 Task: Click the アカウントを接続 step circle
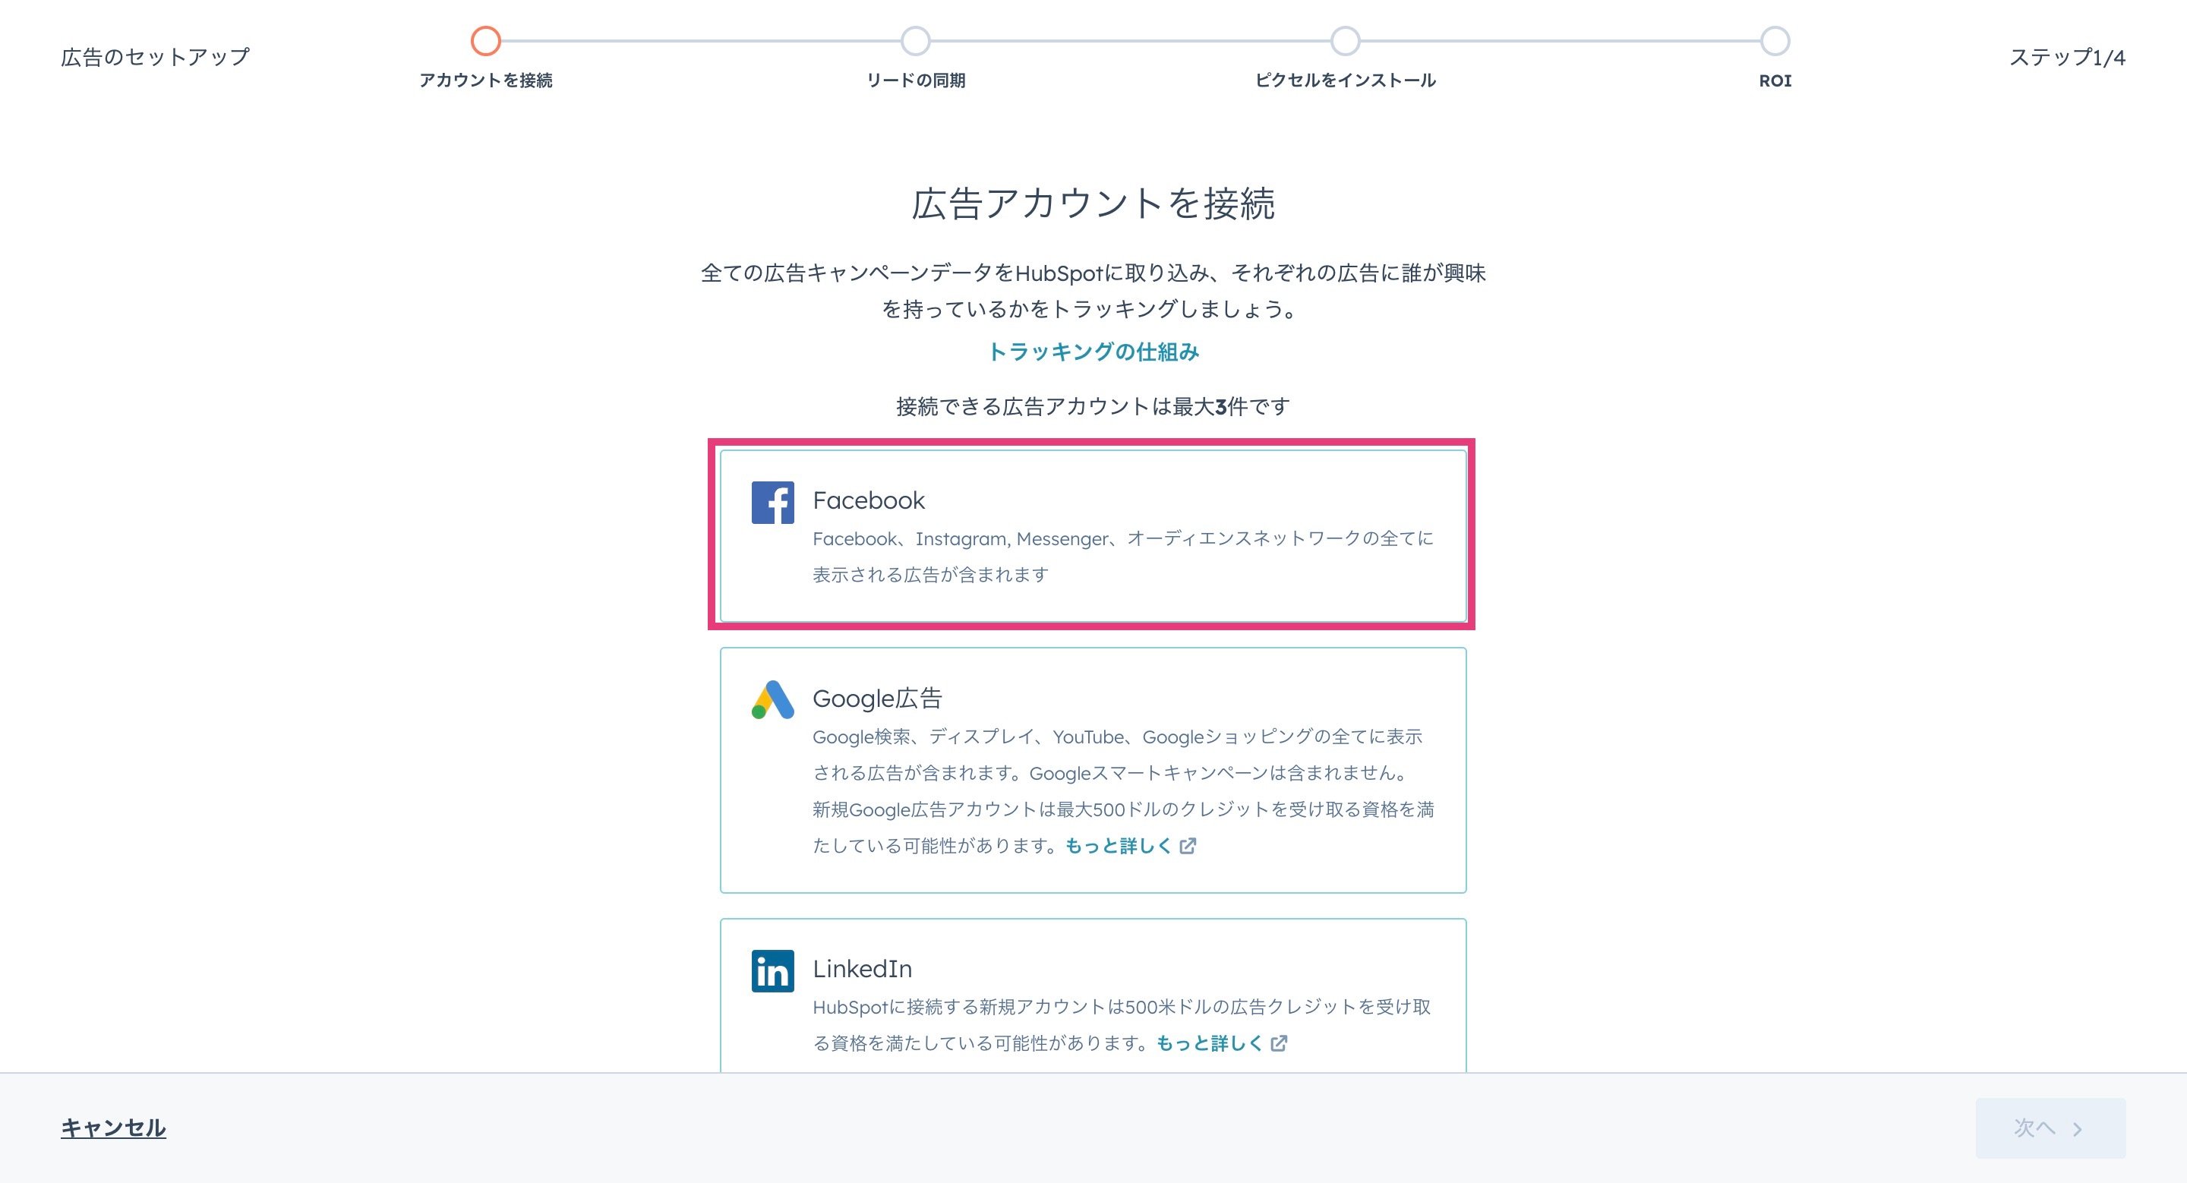point(486,41)
